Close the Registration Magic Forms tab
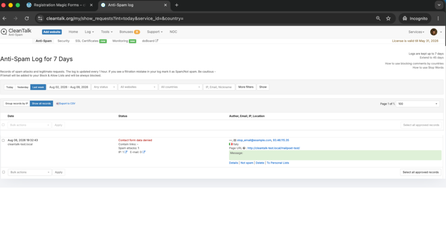 tap(91, 5)
